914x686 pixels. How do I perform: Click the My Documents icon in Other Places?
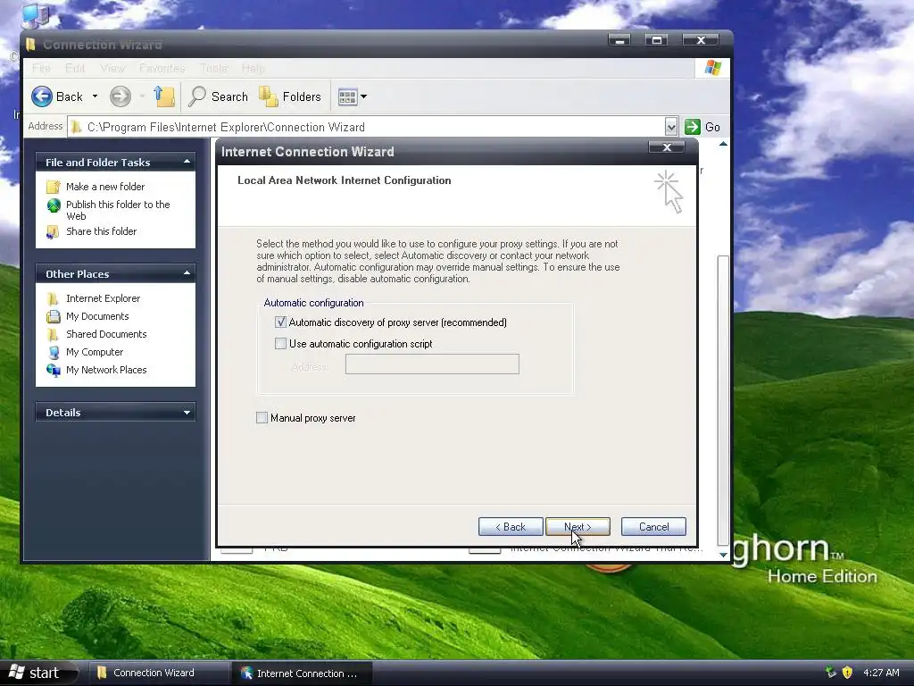coord(53,317)
